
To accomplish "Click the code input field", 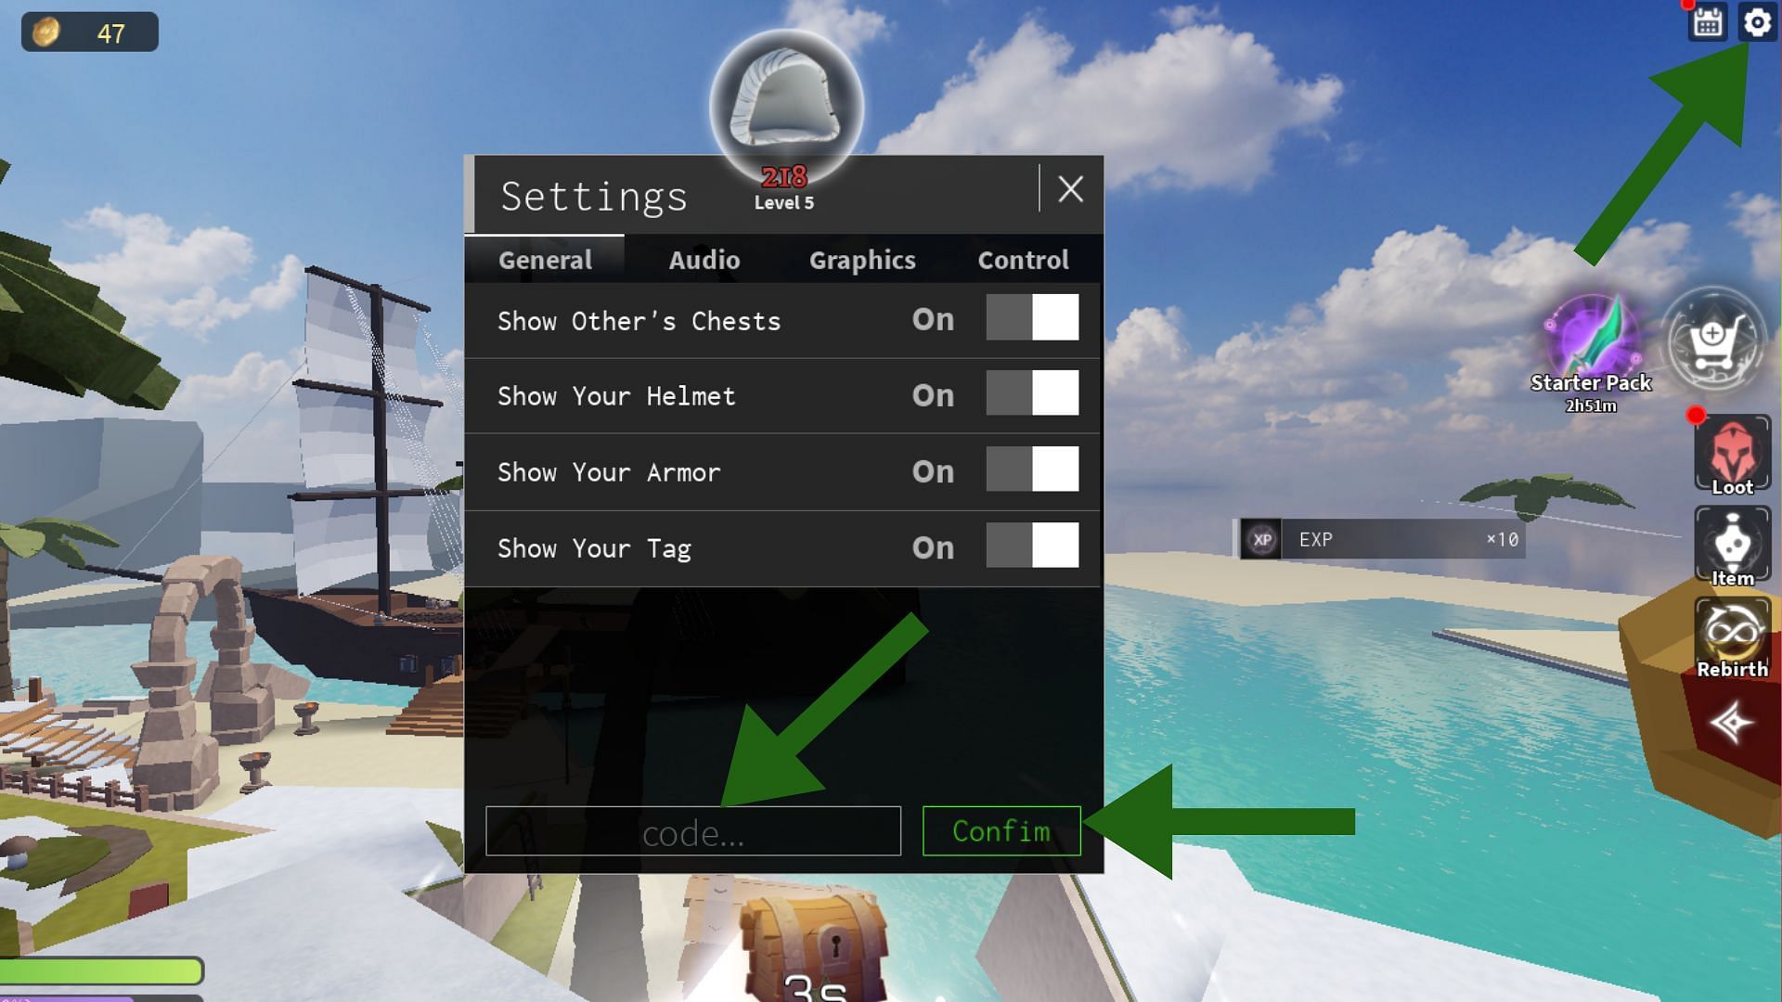I will 694,832.
